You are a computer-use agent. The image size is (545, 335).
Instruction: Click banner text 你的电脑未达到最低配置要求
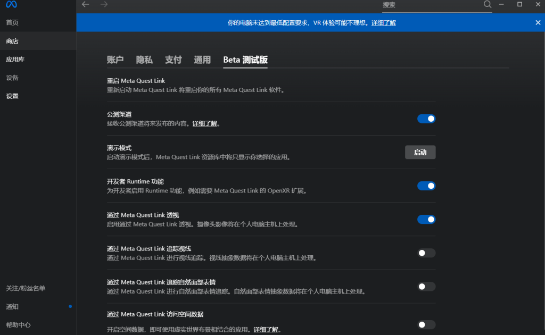[x=268, y=23]
